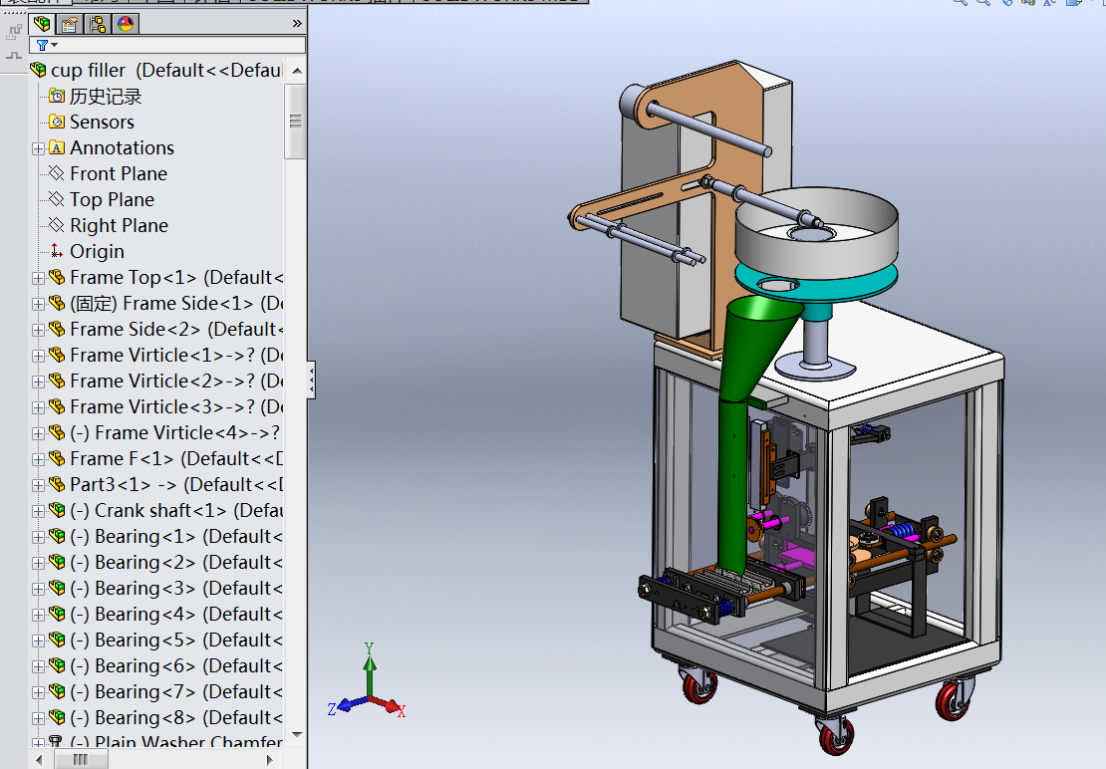
Task: Expand the Frame Top<1> component
Action: pyautogui.click(x=38, y=279)
